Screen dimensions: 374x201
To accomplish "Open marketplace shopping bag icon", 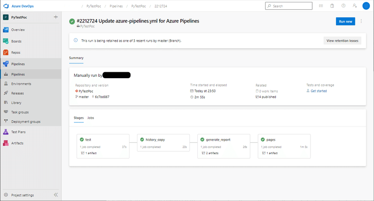I will tap(332, 6).
